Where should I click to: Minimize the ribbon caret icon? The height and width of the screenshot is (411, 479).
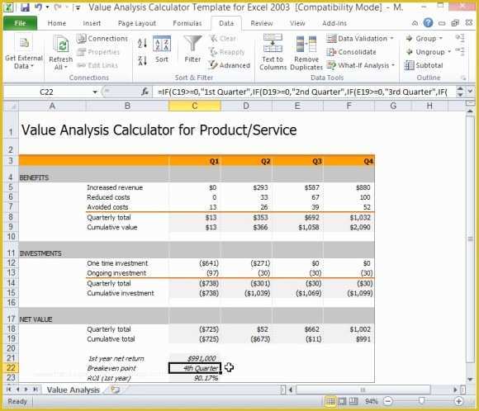click(x=415, y=23)
